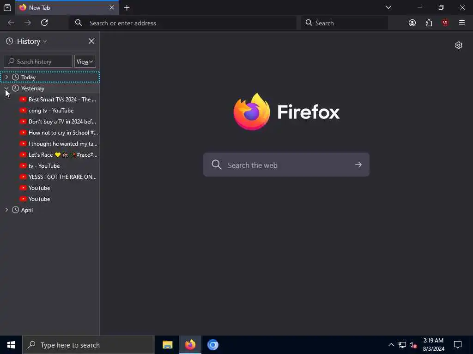This screenshot has width=473, height=354.
Task: Click clock icon beside the April folder
Action: pyautogui.click(x=15, y=210)
